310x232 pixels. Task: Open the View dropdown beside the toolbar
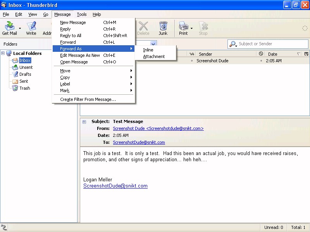tap(153, 44)
